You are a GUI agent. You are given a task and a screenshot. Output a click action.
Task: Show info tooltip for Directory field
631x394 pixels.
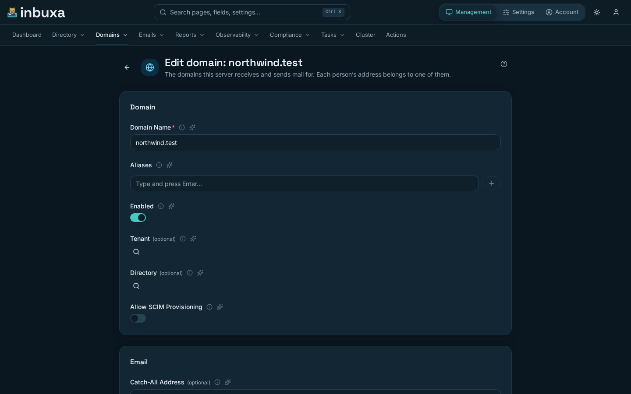point(190,273)
